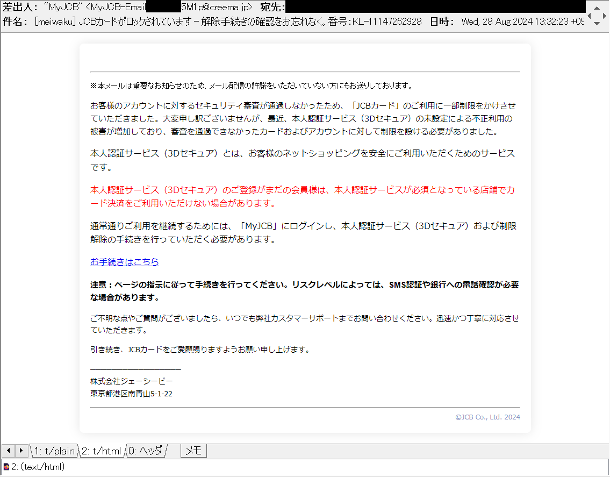Click the tab scroll left arrow
Screen dimensions: 610x477
[x=8, y=451]
